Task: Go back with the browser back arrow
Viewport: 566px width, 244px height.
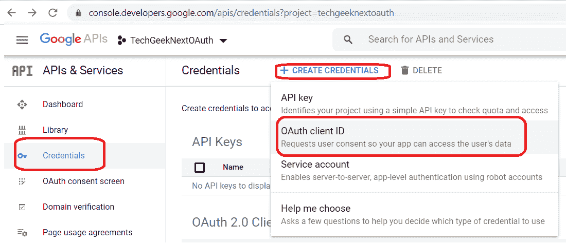Action: point(11,13)
